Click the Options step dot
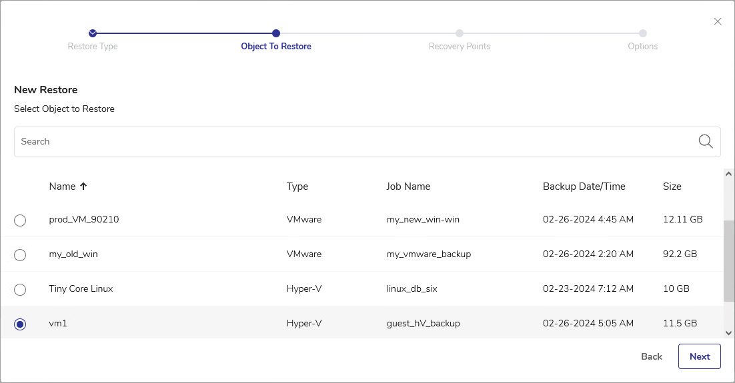This screenshot has height=383, width=735. [x=642, y=33]
